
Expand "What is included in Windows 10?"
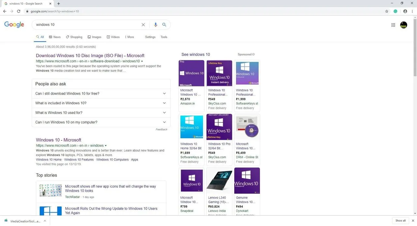point(101,103)
